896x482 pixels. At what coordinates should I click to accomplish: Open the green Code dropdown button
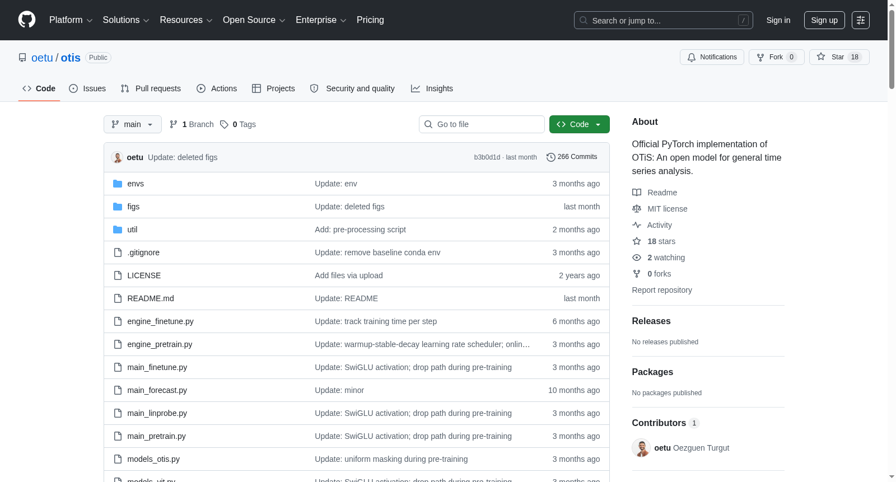click(x=580, y=124)
